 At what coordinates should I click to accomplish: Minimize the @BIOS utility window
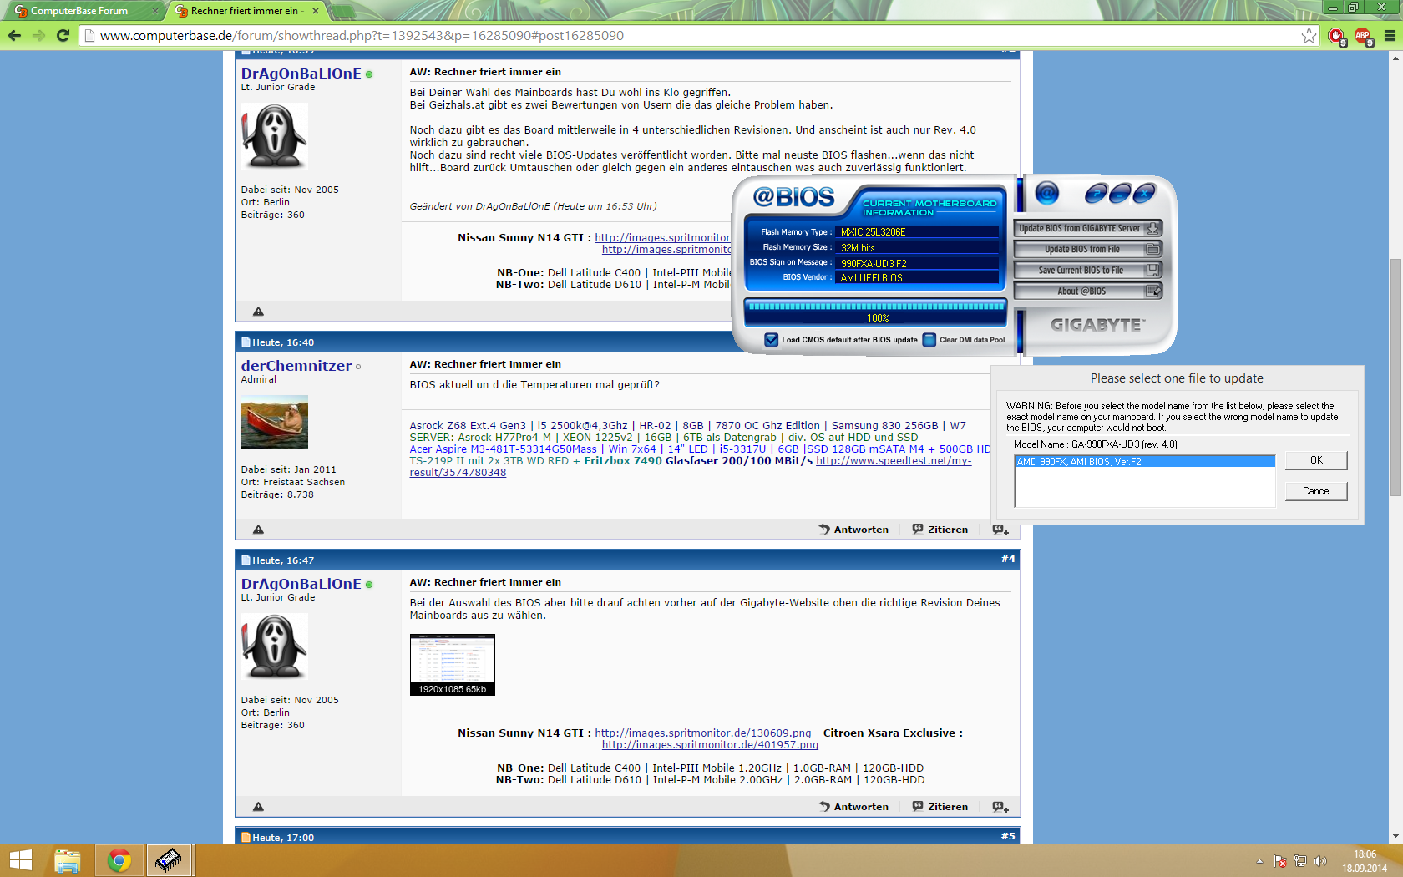pyautogui.click(x=1120, y=194)
